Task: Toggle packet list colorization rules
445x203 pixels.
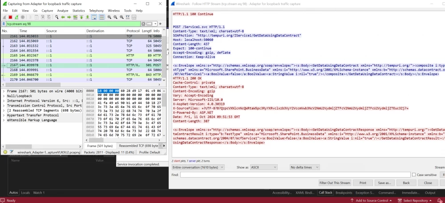Action: [101, 17]
